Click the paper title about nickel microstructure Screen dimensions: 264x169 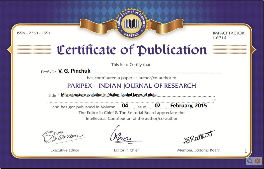109,95
